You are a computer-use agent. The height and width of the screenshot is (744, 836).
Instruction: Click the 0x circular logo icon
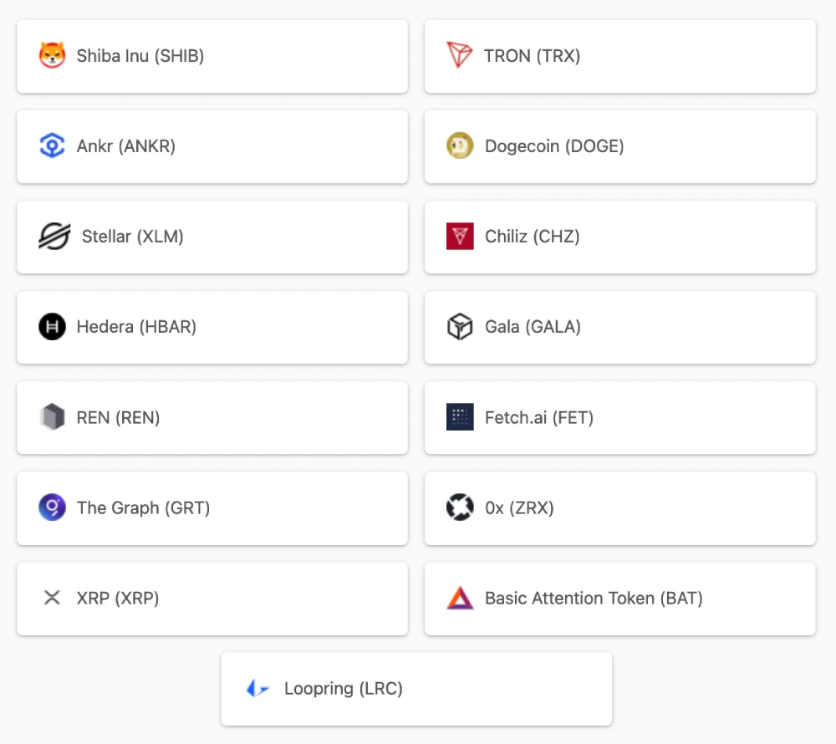[460, 507]
